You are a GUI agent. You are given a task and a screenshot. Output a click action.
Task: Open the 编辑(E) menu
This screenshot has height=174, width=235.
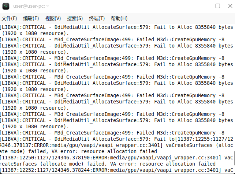pos(31,18)
